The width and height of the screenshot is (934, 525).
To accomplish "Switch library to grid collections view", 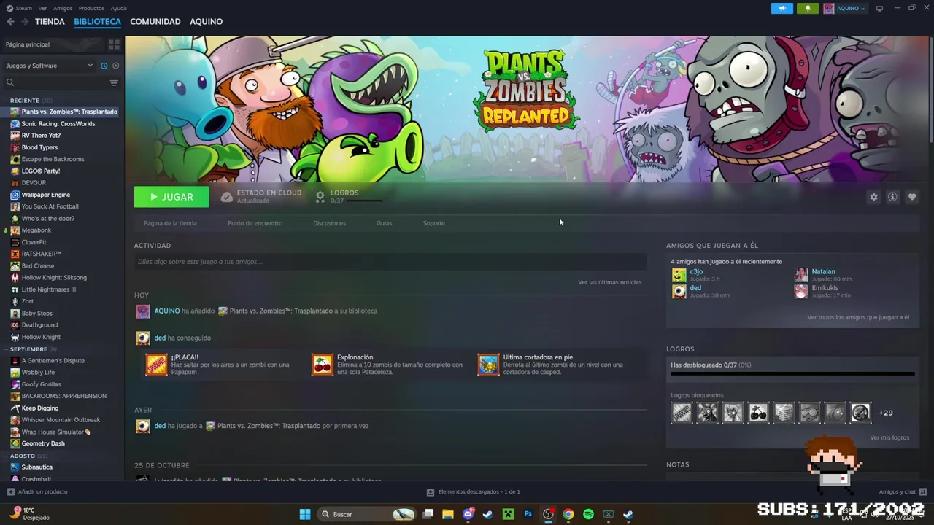I will 114,44.
